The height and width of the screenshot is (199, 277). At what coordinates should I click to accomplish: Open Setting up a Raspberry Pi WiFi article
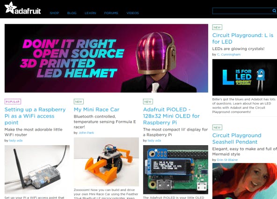point(35,116)
